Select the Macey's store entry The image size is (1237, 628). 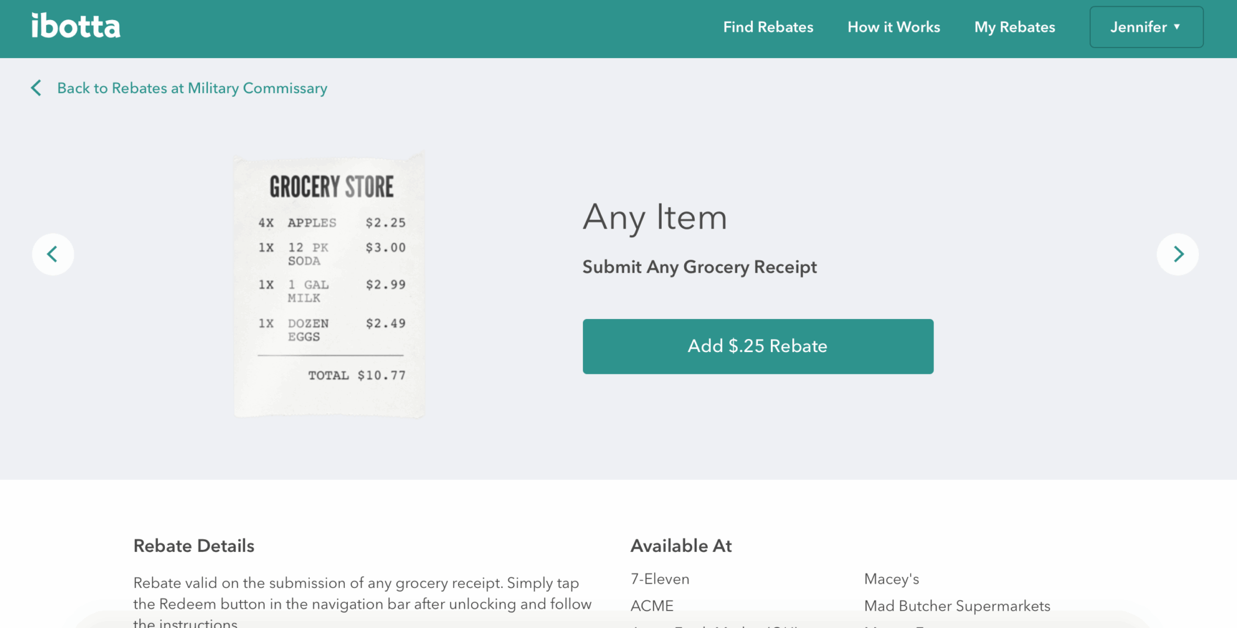pos(892,579)
